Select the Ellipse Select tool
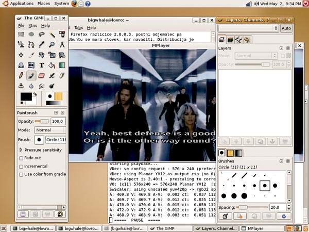Screen dimensions: 309x232 (31, 35)
